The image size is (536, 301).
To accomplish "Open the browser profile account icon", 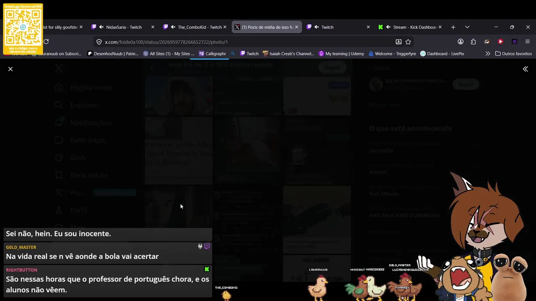I will tap(461, 42).
